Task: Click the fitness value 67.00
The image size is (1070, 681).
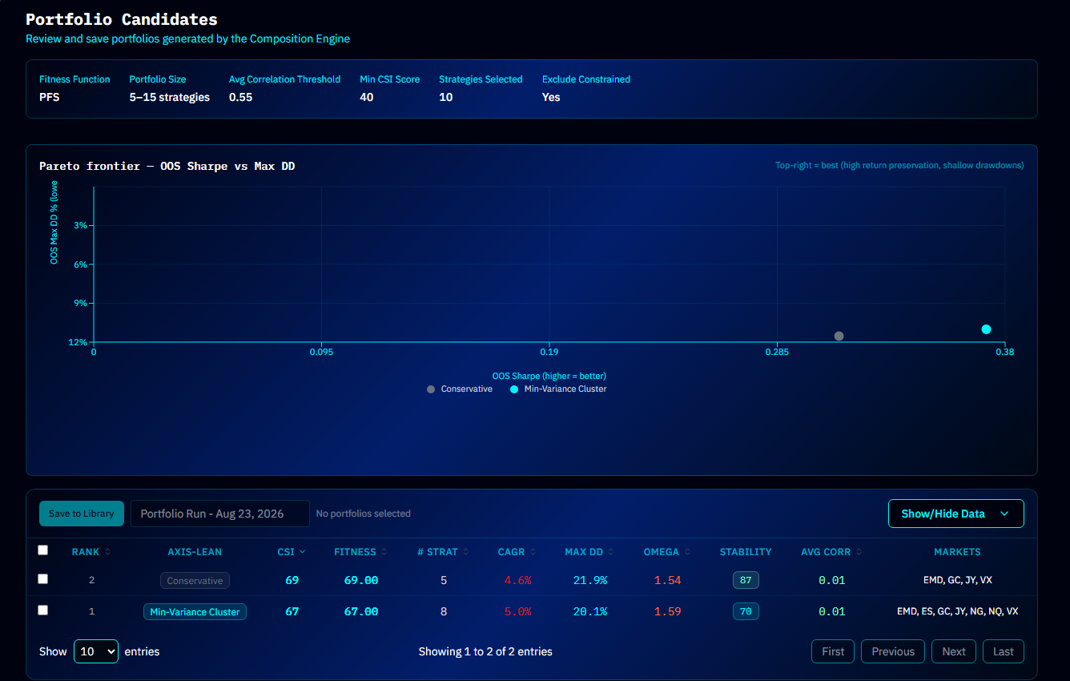Action: [x=361, y=611]
